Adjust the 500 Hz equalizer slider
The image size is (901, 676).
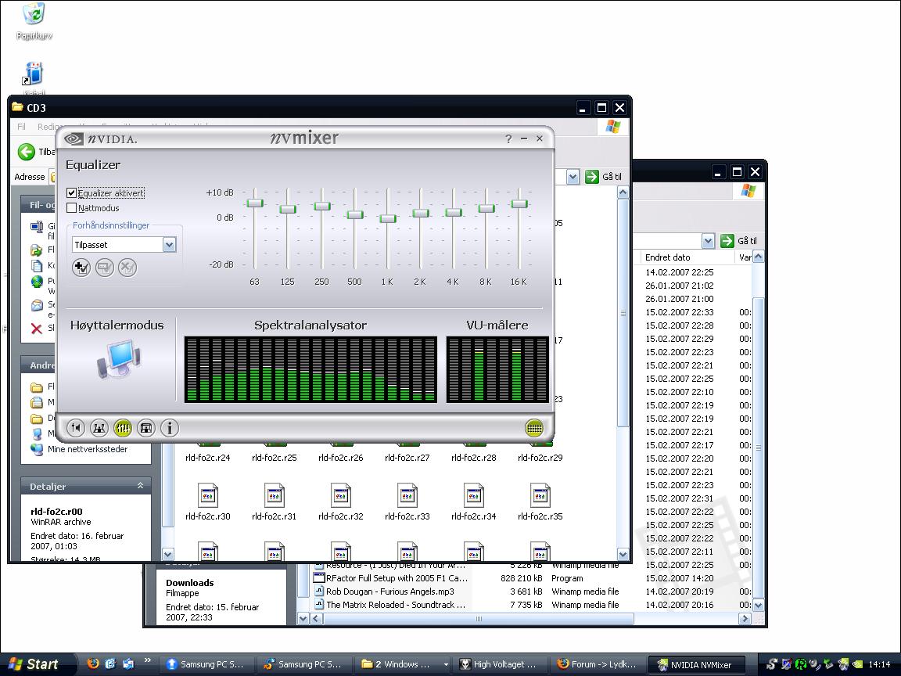tap(355, 214)
